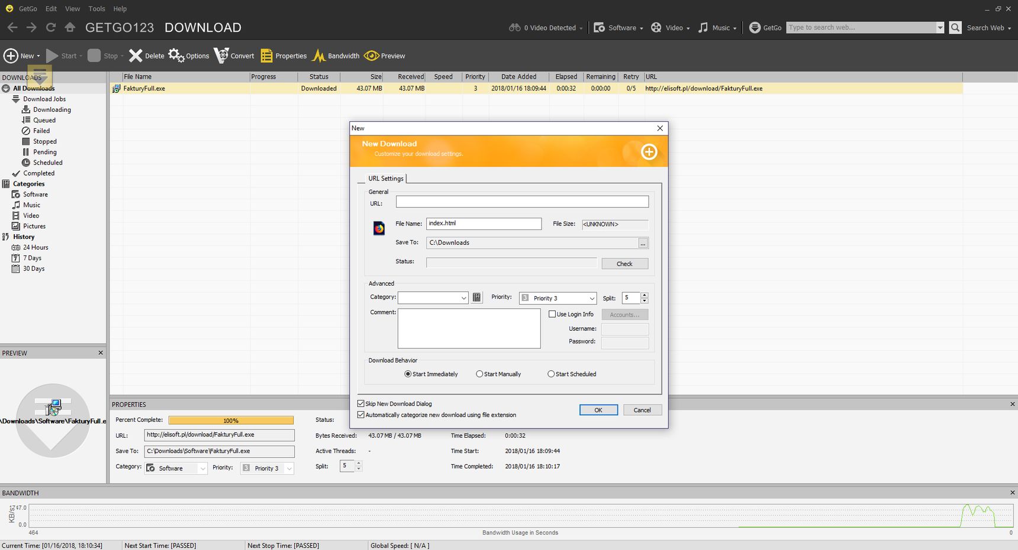Click the Percent Complete progress bar
Screen dimensions: 1018x550
click(x=231, y=420)
